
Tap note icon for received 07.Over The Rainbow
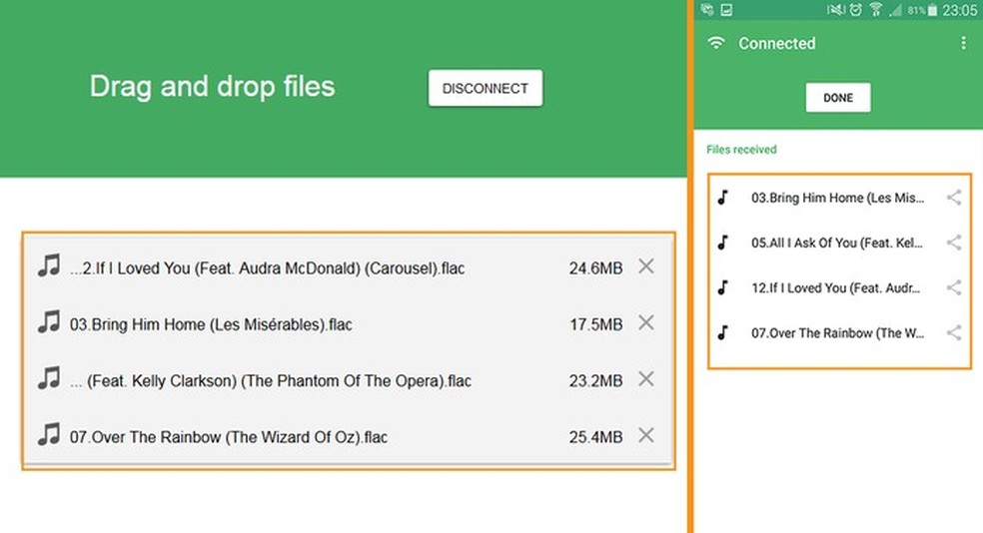(x=723, y=333)
